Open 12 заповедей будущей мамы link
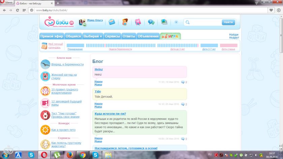 pos(66,103)
